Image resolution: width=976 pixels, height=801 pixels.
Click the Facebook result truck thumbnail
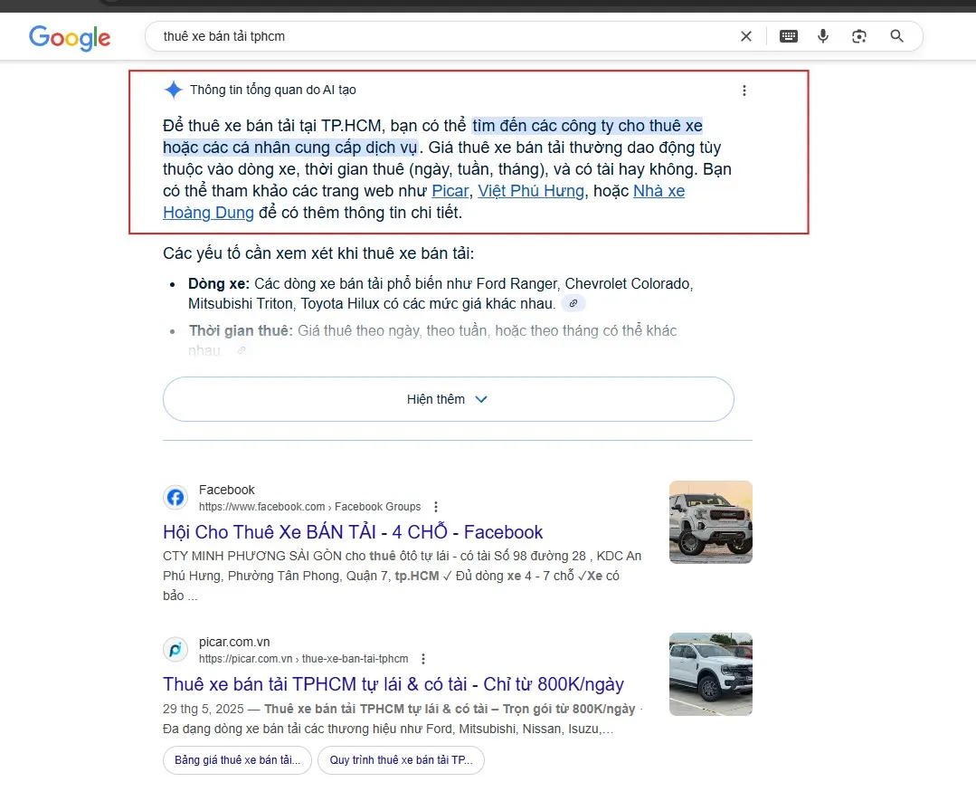710,522
